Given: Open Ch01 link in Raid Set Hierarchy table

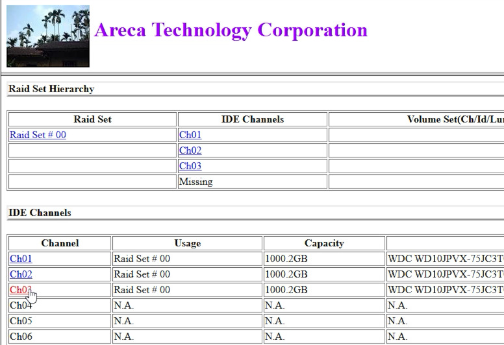Looking at the screenshot, I should pos(190,135).
